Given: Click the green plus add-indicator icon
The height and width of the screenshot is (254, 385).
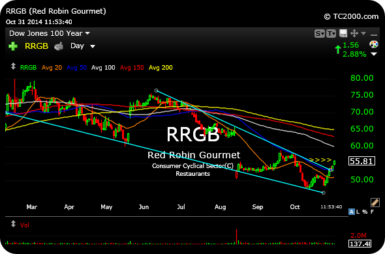Looking at the screenshot, I should (13, 46).
